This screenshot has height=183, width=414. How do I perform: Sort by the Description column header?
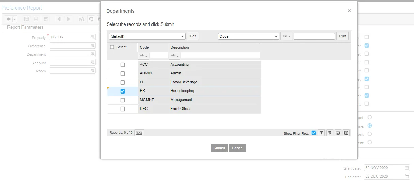coord(180,47)
